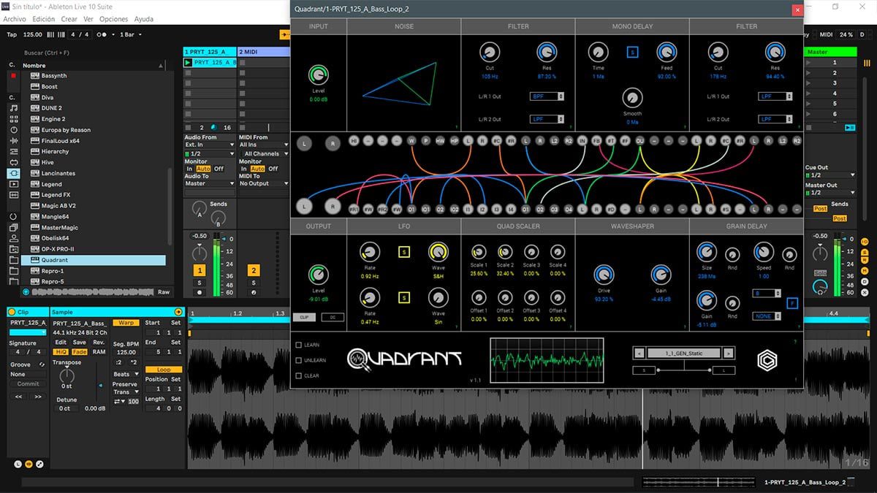Click the sample Edit button
This screenshot has height=493, width=877.
61,342
